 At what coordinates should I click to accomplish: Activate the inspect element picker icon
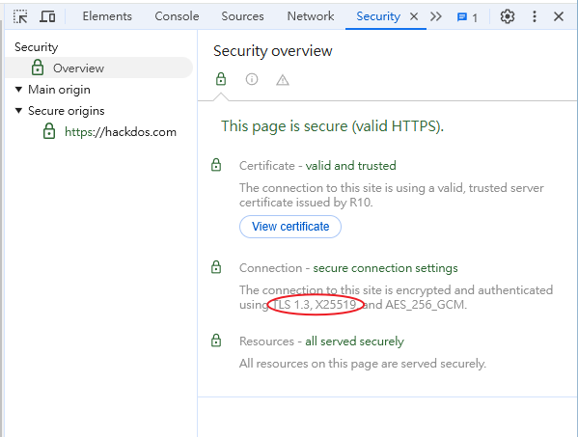click(x=20, y=16)
